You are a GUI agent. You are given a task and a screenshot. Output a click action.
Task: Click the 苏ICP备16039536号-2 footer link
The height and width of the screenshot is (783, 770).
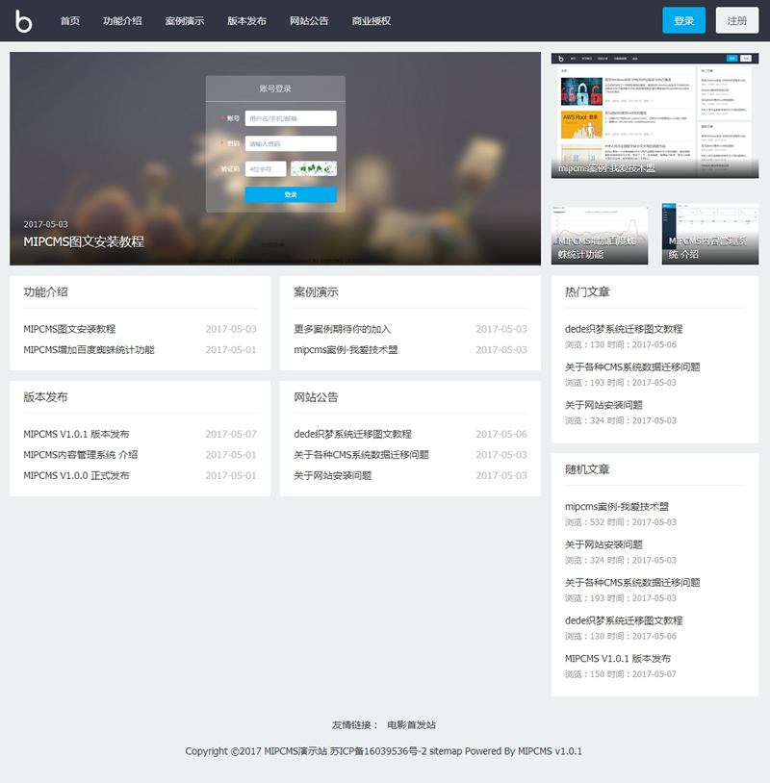[x=378, y=751]
